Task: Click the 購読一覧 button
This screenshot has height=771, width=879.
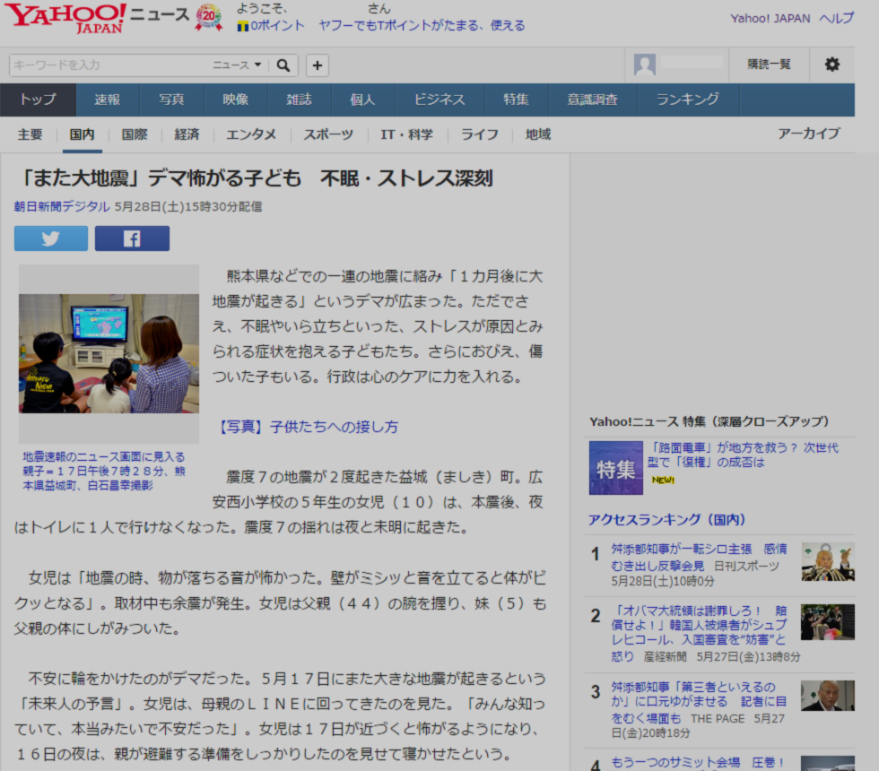Action: (x=769, y=65)
